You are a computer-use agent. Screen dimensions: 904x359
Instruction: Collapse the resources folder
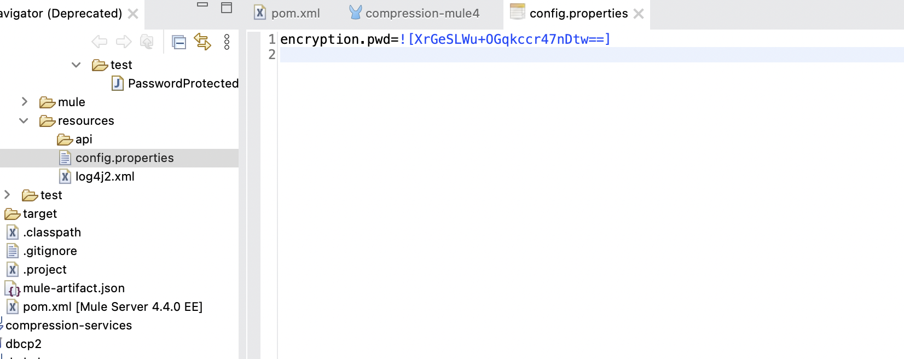pyautogui.click(x=24, y=121)
